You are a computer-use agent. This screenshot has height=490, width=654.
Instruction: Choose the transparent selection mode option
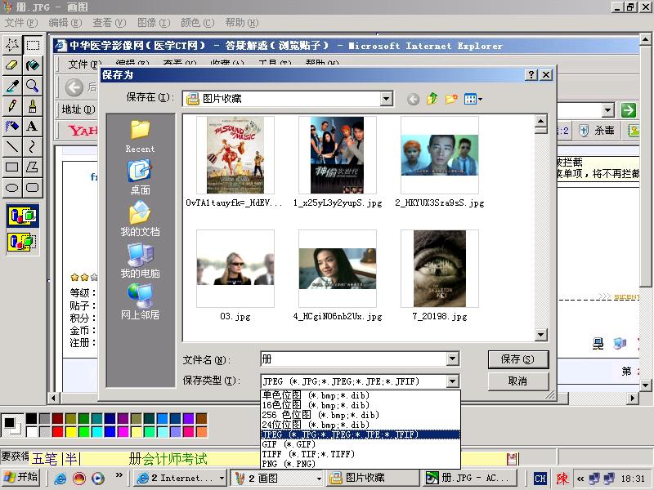(23, 242)
